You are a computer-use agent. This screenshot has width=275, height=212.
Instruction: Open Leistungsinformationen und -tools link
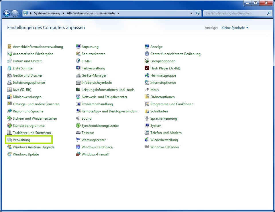click(108, 90)
